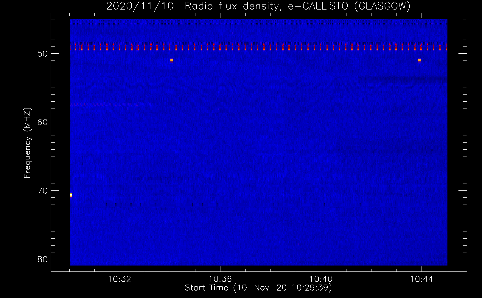Click the Start Time axis title
This screenshot has height=298, width=482.
click(x=258, y=288)
